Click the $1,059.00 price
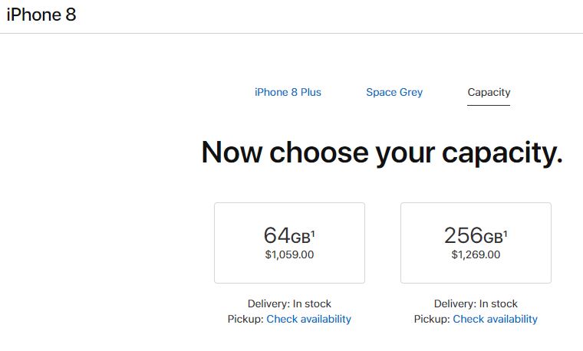This screenshot has width=583, height=351. pos(289,255)
